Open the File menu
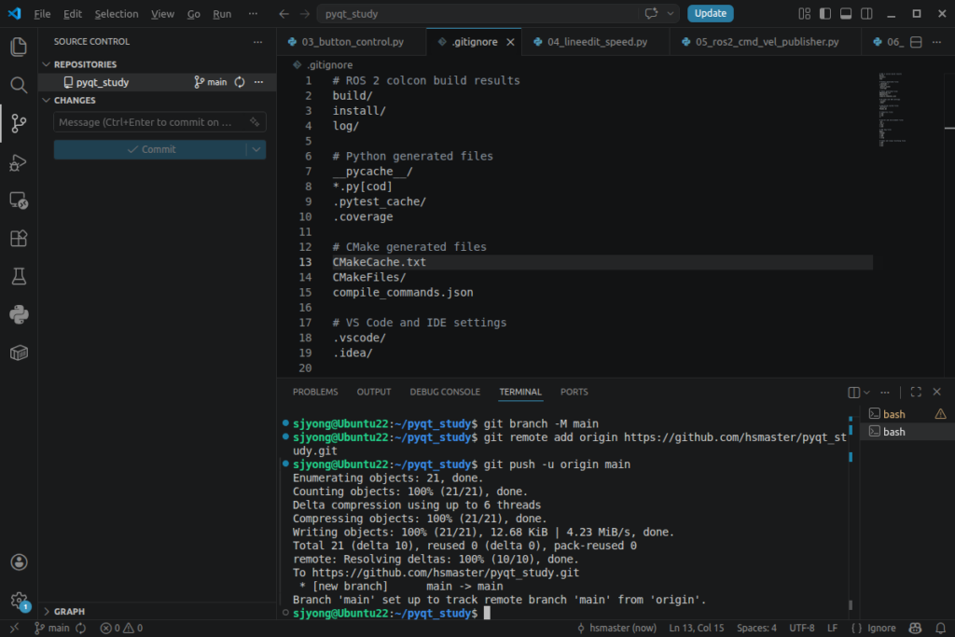 tap(42, 13)
